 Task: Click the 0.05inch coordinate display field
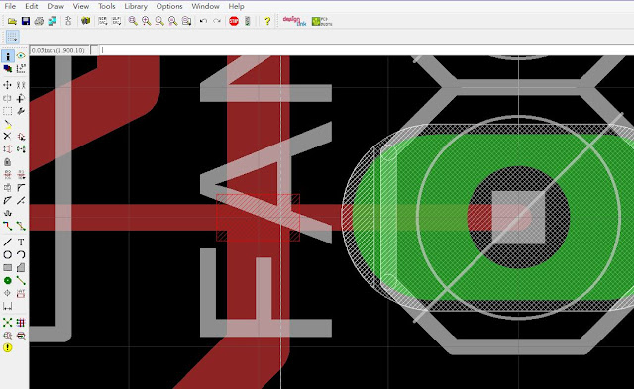pyautogui.click(x=59, y=50)
